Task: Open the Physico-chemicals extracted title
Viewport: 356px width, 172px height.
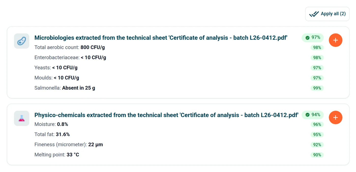Action: point(166,115)
